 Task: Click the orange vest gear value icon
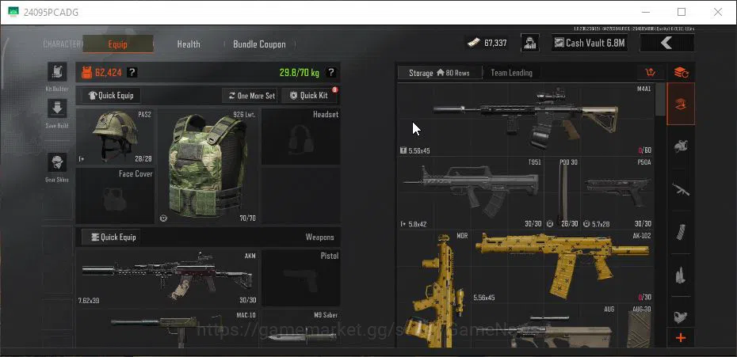[86, 72]
